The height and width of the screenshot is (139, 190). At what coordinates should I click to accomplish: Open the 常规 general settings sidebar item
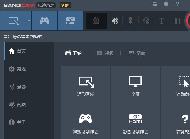tap(29, 69)
